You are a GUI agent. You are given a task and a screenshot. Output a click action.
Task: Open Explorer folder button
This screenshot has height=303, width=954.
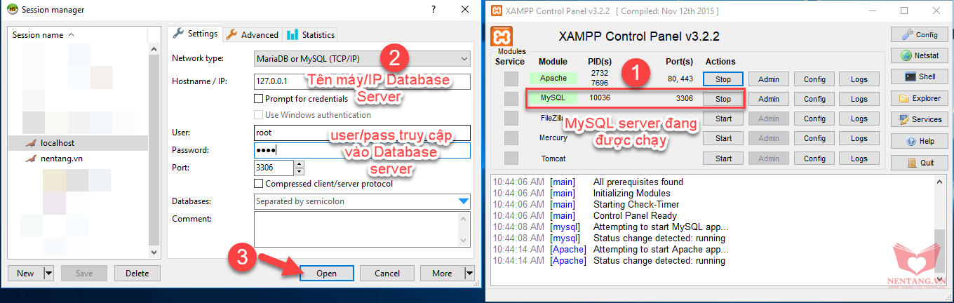[919, 98]
